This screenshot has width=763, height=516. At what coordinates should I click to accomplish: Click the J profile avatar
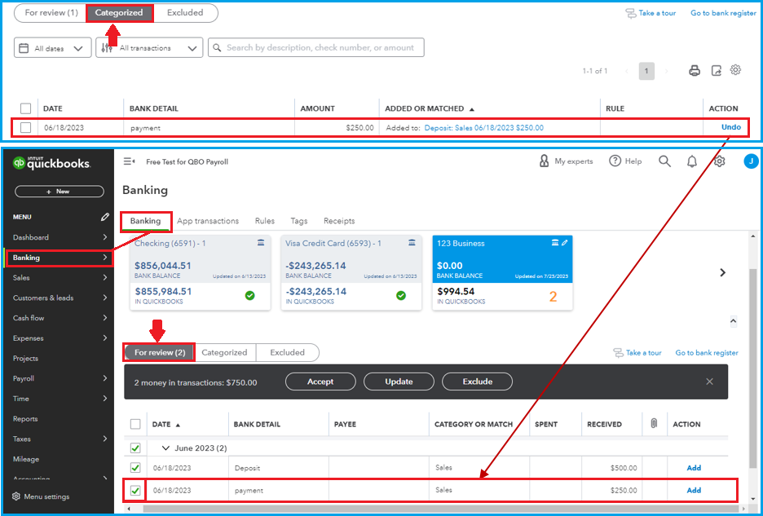pos(752,161)
